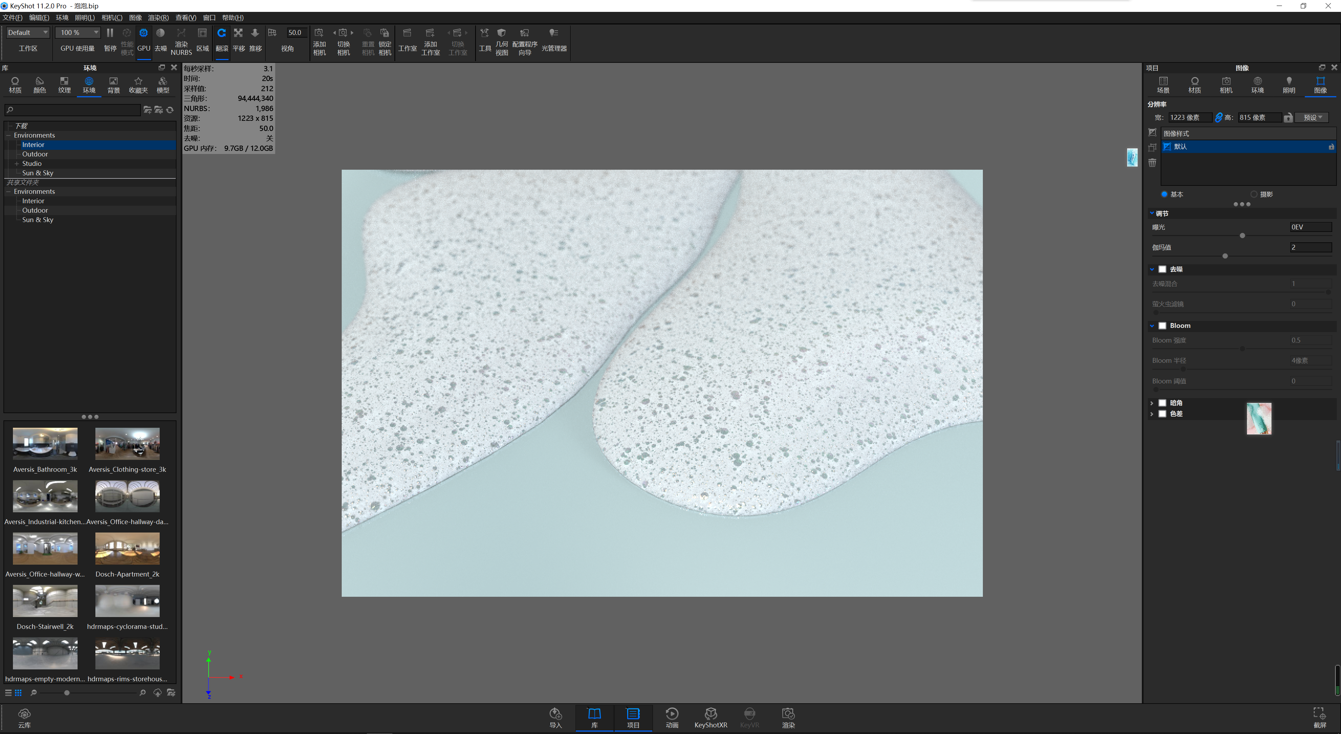The image size is (1341, 734).
Task: Open the Material library panel
Action: tap(15, 85)
